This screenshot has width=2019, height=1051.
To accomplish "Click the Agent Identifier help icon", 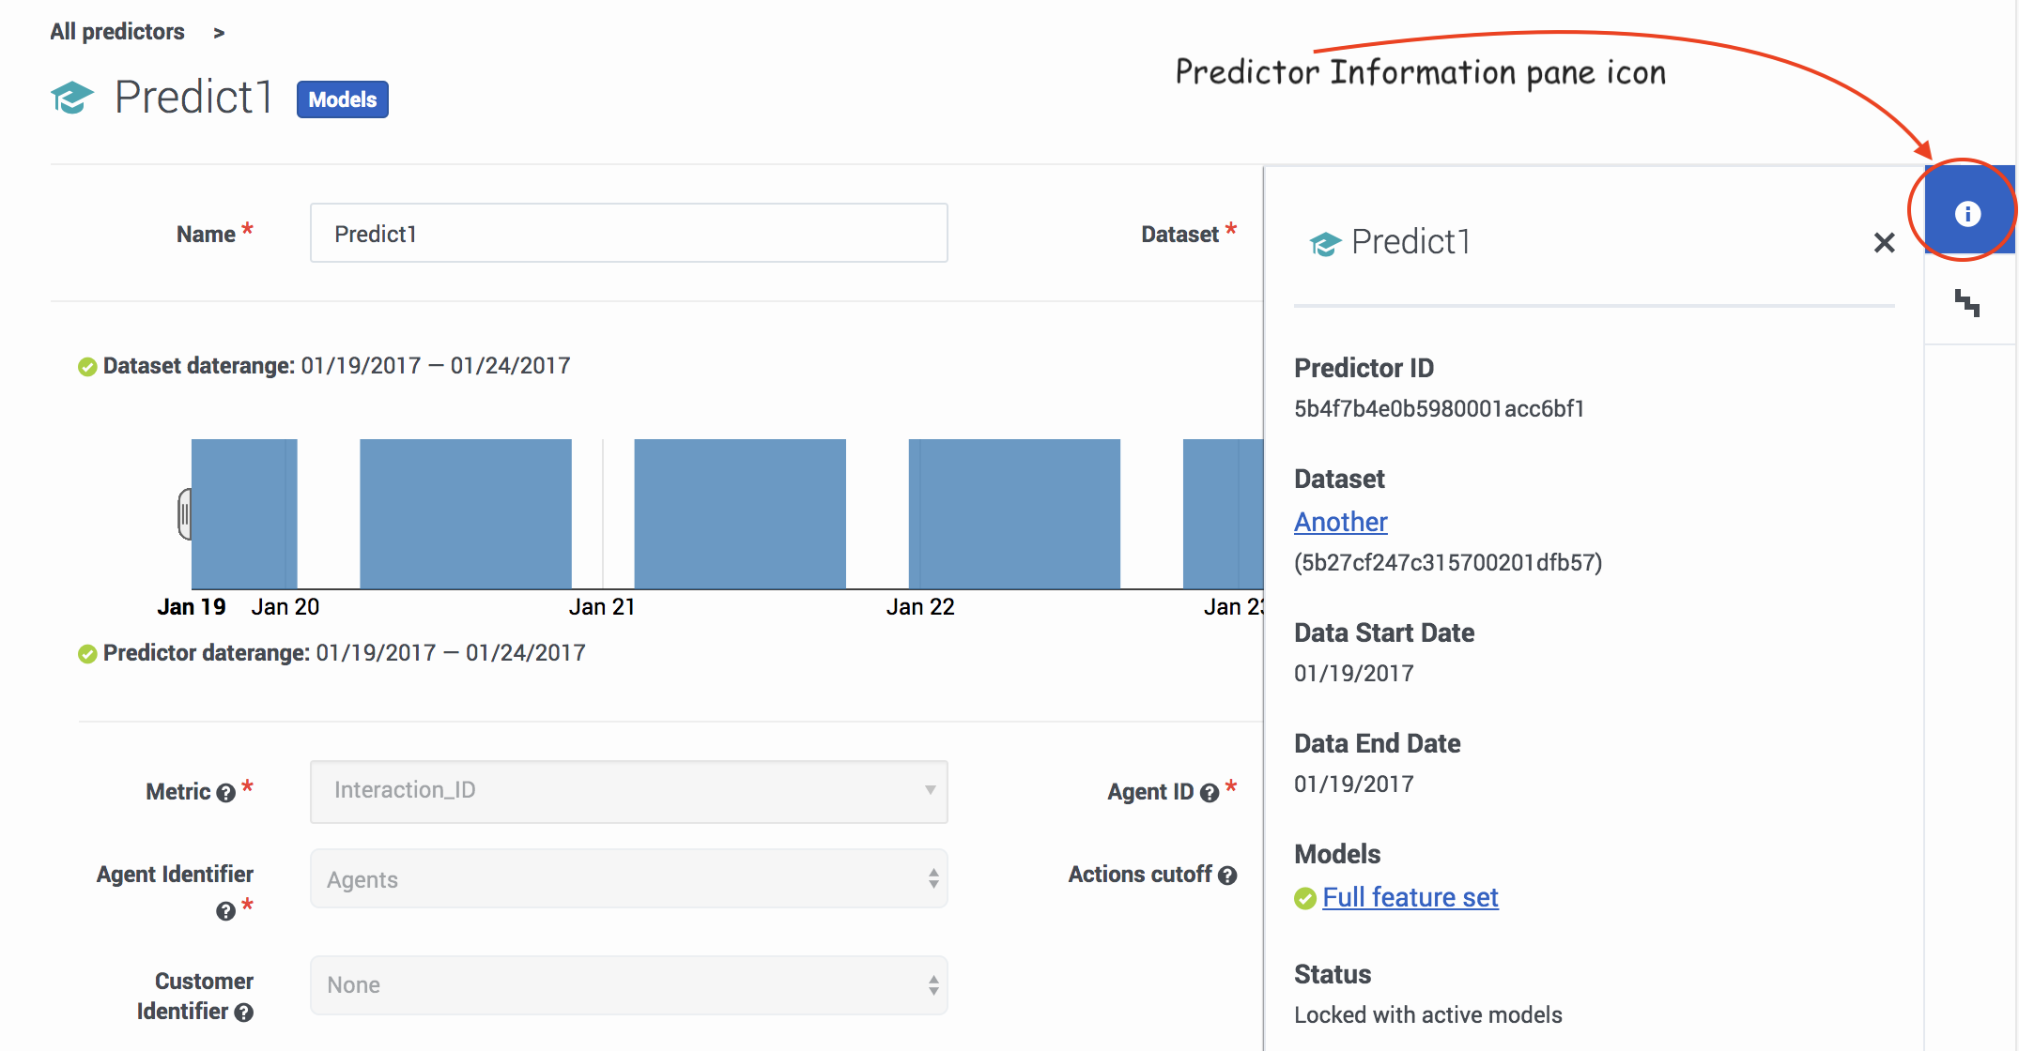I will point(225,911).
